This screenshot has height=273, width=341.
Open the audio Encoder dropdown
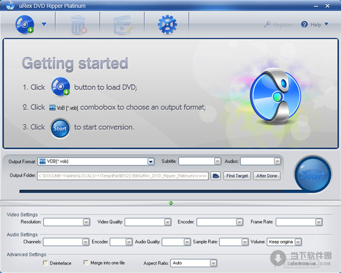click(x=121, y=242)
